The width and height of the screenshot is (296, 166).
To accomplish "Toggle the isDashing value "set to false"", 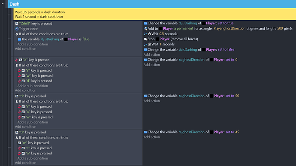I will [x=226, y=49].
